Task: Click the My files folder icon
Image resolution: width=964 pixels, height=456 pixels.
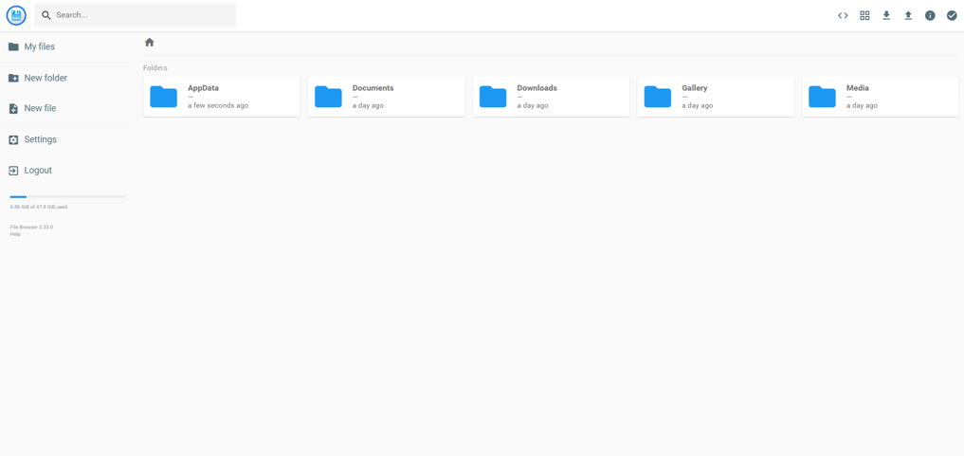Action: [x=13, y=46]
